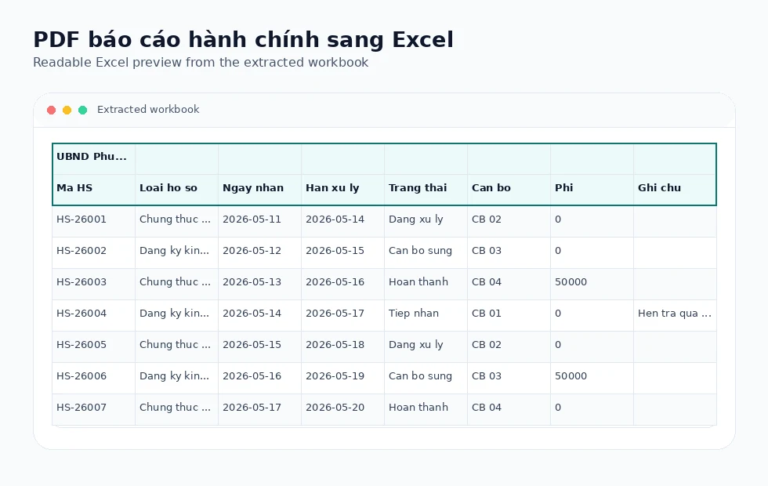The image size is (768, 486).
Task: Select the 'Trang thai' column header
Action: point(426,190)
